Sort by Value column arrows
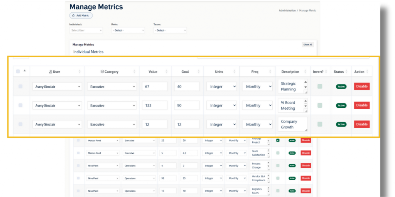 (x=167, y=72)
